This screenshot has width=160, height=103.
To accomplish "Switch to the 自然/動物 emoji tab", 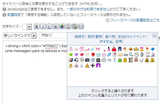I will coord(95,37).
